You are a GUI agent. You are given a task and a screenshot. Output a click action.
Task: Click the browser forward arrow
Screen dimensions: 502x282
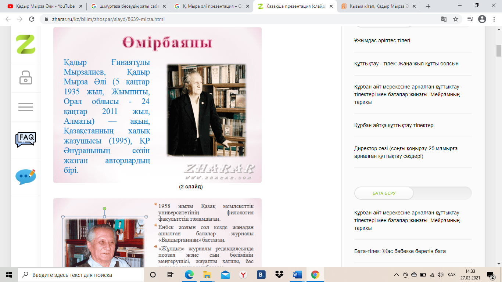click(20, 19)
